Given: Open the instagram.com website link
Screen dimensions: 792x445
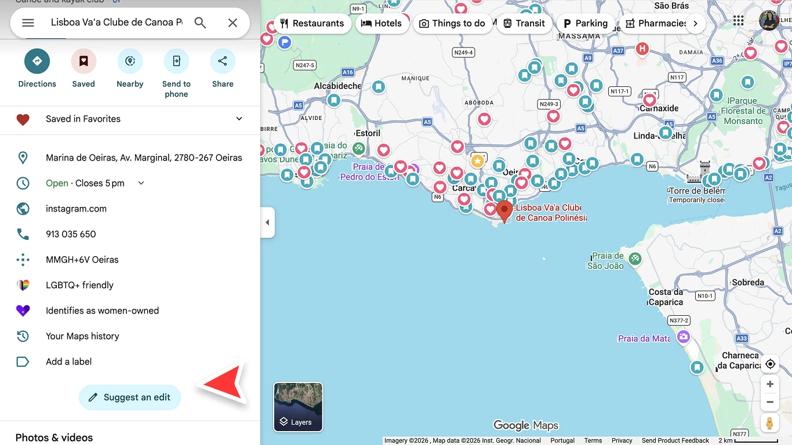Looking at the screenshot, I should pyautogui.click(x=76, y=209).
